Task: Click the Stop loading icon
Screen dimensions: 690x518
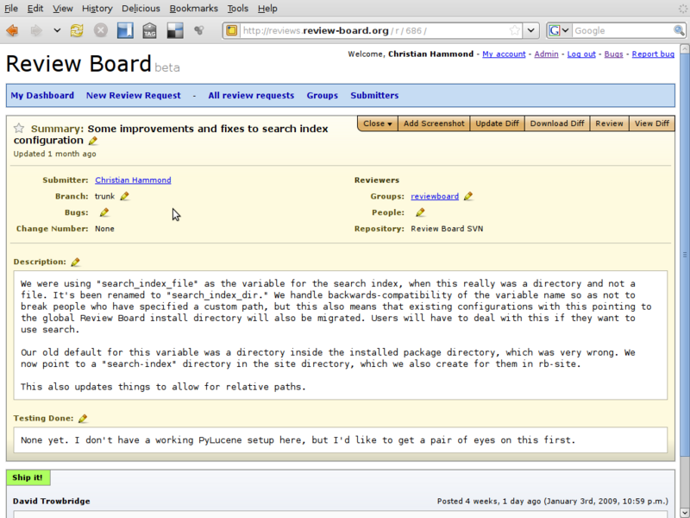Action: point(100,30)
